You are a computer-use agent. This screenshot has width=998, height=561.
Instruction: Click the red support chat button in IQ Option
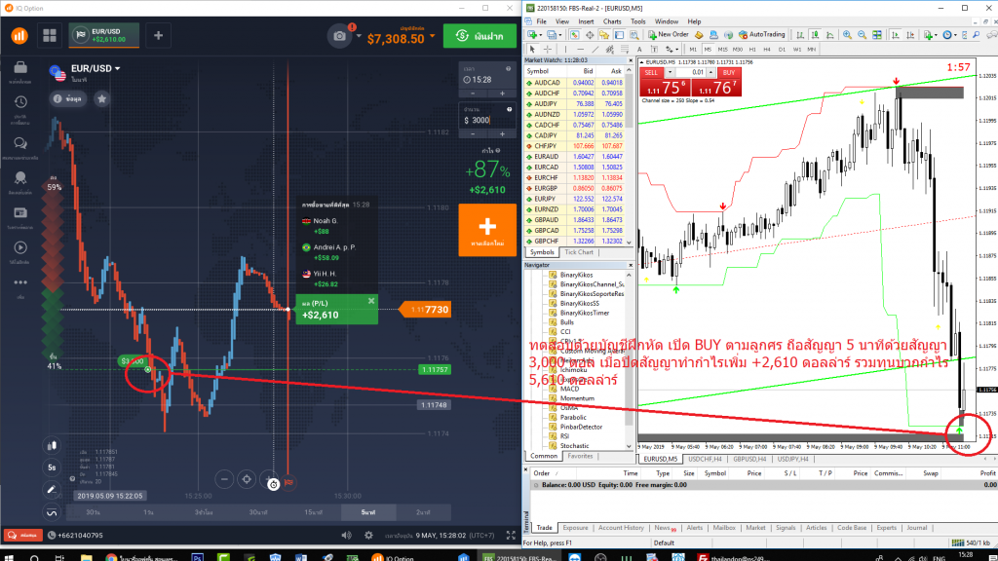pos(23,536)
